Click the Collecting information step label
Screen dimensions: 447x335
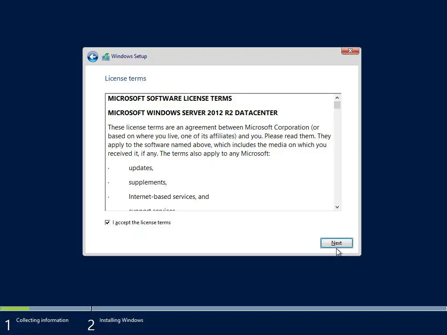coord(42,320)
